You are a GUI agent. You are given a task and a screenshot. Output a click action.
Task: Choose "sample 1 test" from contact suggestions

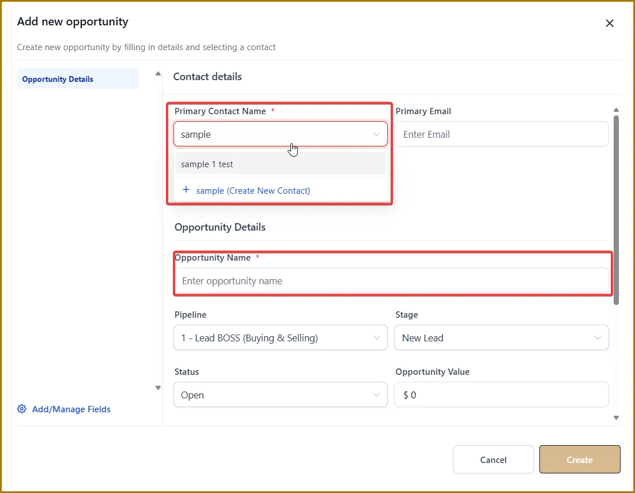[x=280, y=164]
